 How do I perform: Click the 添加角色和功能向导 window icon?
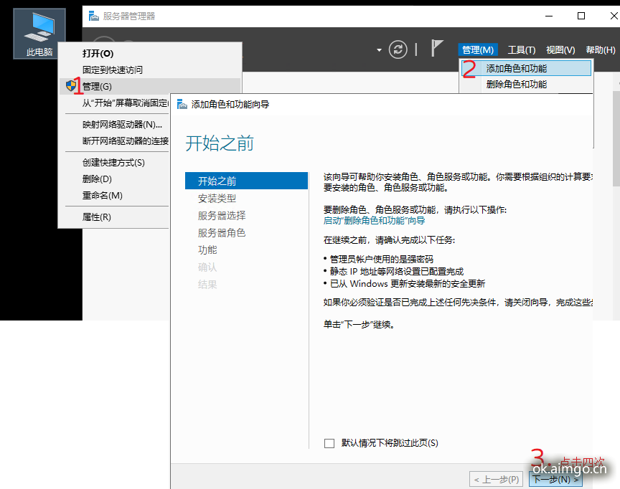(x=182, y=104)
